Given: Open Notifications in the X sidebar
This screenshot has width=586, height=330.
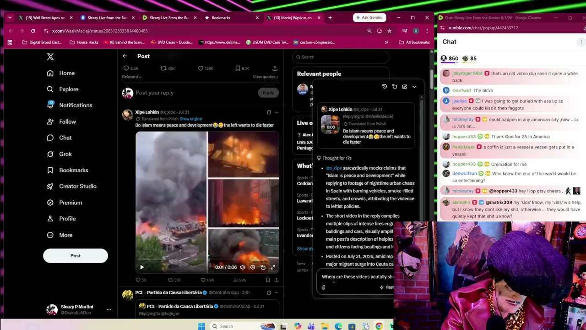Looking at the screenshot, I should pyautogui.click(x=70, y=105).
